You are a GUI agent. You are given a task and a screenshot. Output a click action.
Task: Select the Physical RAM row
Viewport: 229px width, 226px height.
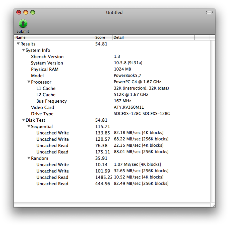112,69
